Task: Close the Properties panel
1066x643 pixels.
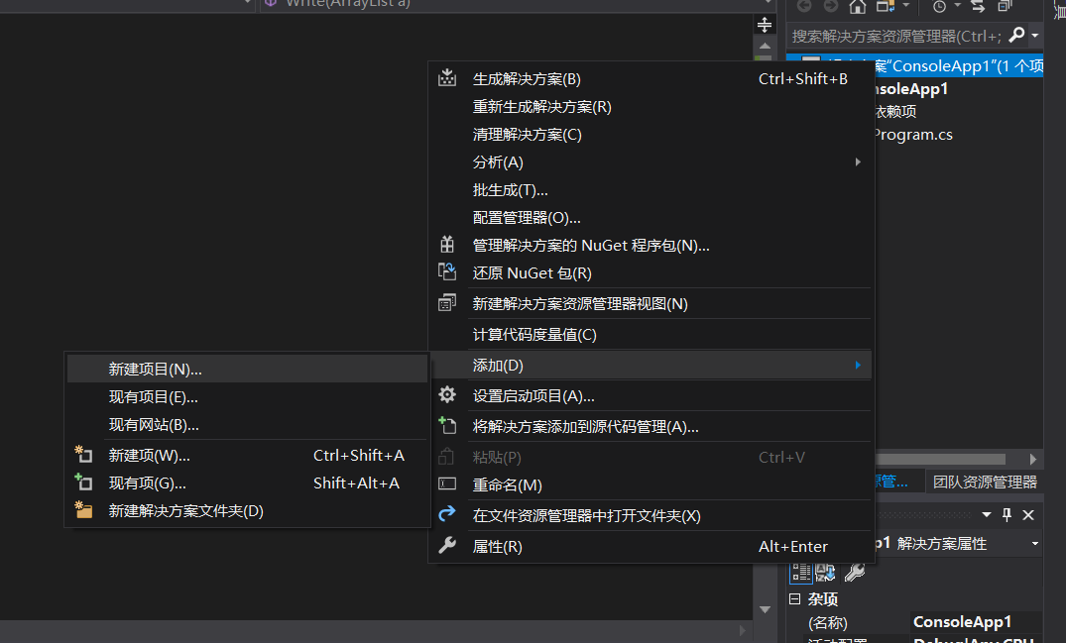Action: pos(1028,514)
